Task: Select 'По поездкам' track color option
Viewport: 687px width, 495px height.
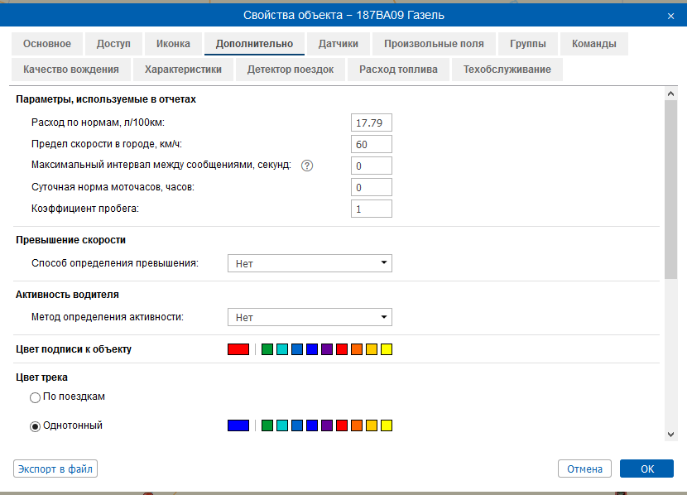Action: pos(35,397)
